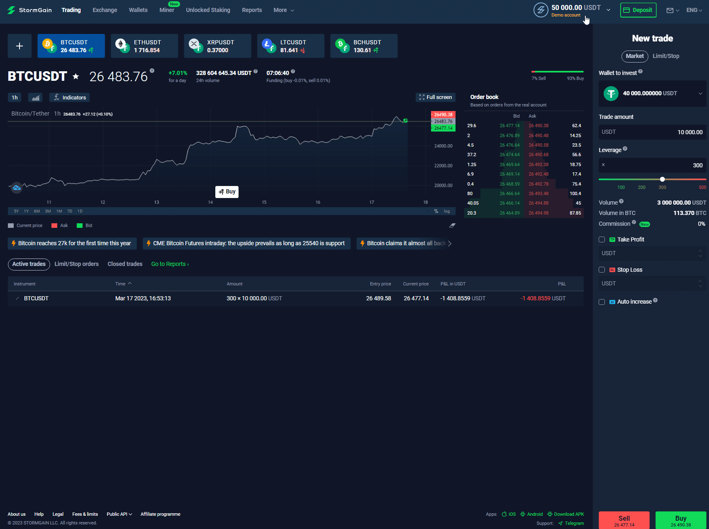This screenshot has width=709, height=529.
Task: Enable the Stop Loss checkbox
Action: click(x=602, y=270)
